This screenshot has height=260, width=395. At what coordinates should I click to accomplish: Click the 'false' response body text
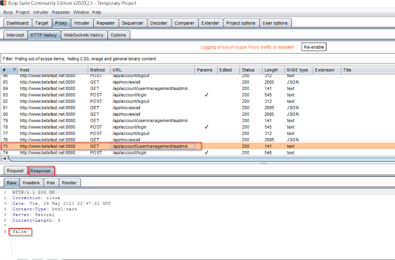pyautogui.click(x=20, y=232)
